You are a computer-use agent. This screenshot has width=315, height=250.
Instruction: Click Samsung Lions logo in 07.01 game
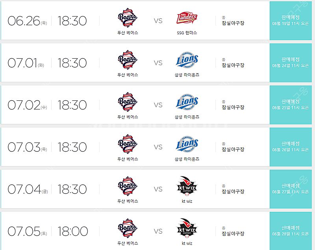[187, 60]
